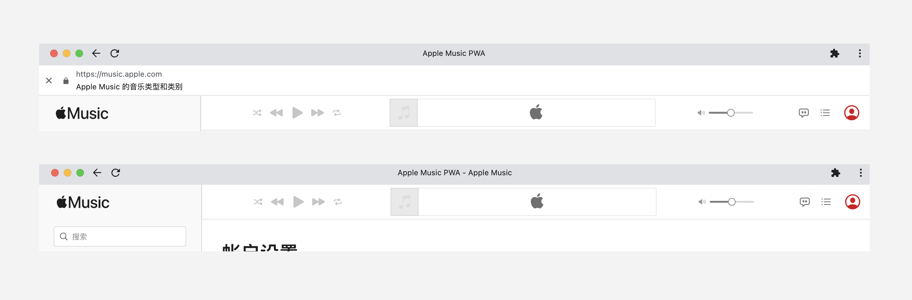Click the Apple Music logo in the sidebar

81,113
